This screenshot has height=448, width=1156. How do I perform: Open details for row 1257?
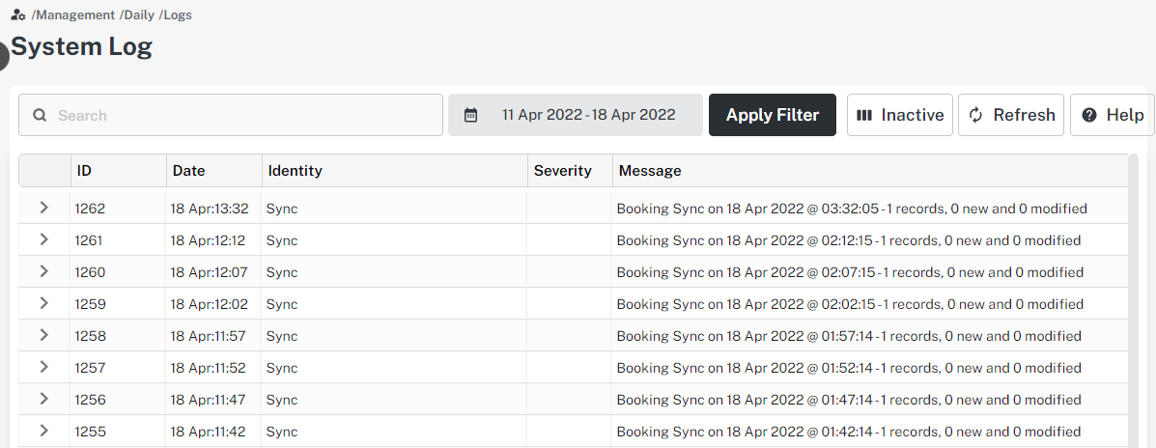(x=43, y=367)
